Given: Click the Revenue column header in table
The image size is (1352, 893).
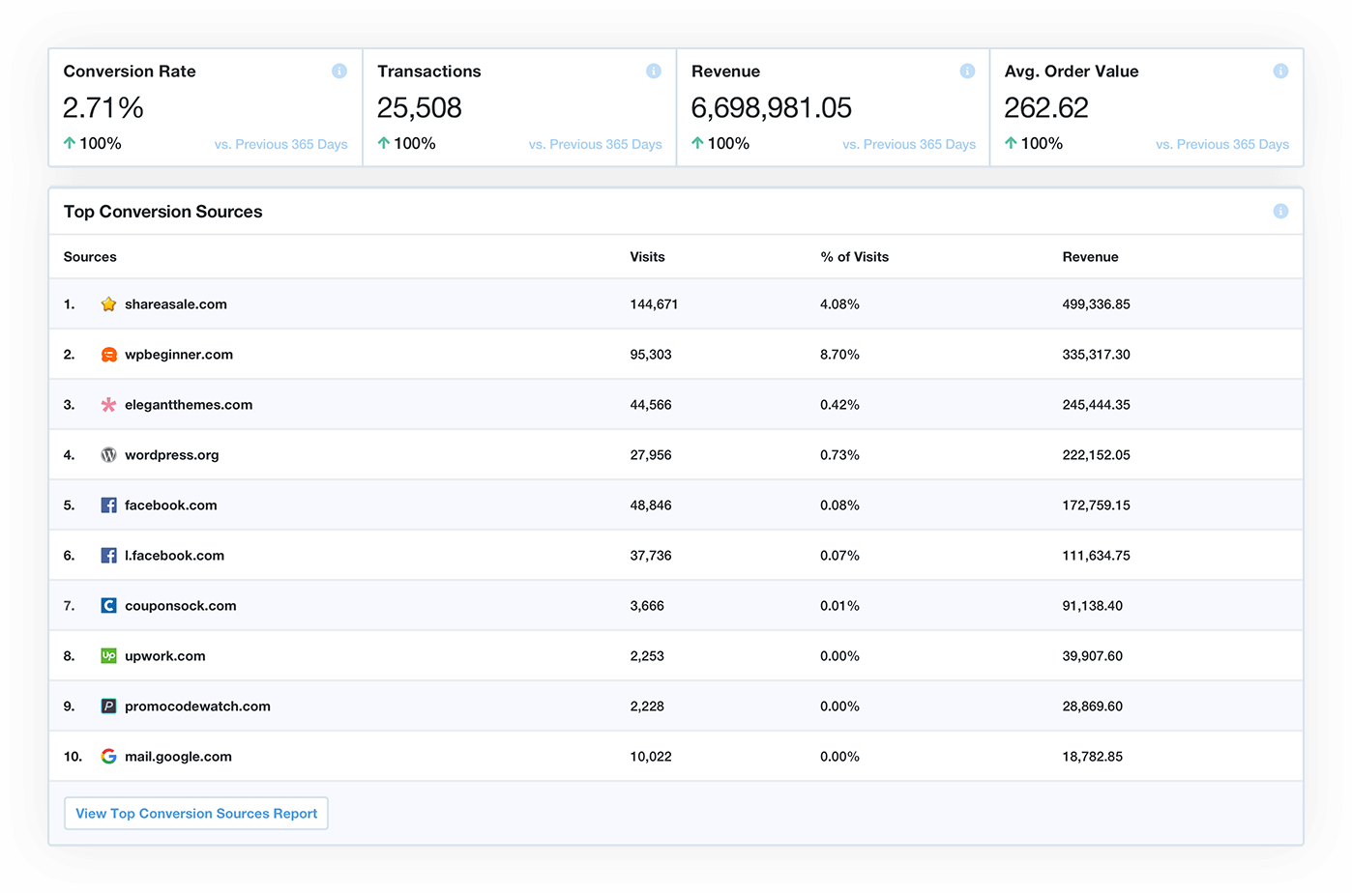Looking at the screenshot, I should [x=1090, y=257].
